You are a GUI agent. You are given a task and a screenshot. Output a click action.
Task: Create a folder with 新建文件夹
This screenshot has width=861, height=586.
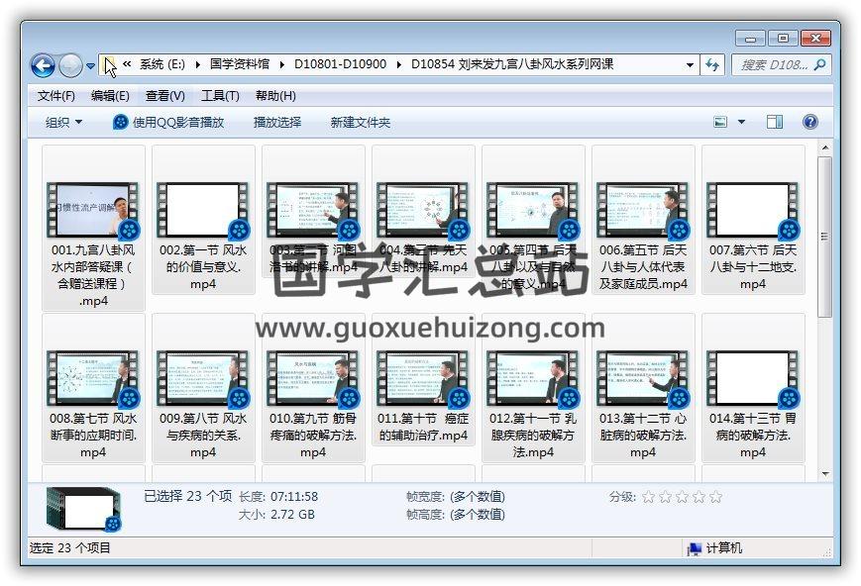361,123
